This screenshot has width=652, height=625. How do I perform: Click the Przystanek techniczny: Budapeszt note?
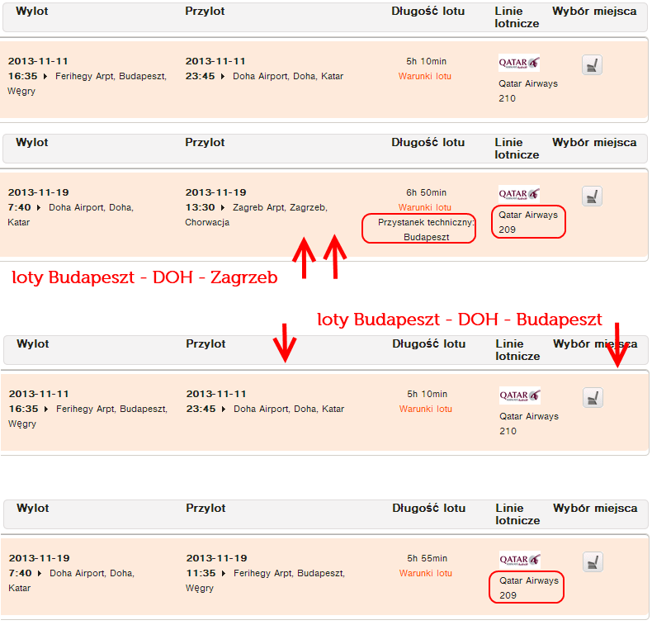(x=419, y=229)
